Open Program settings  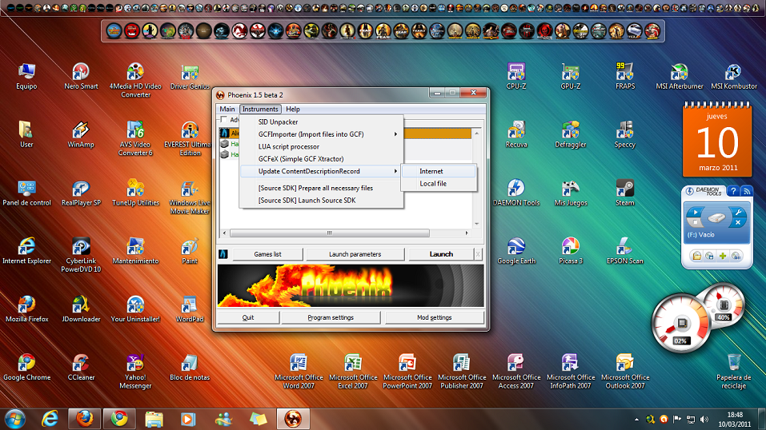point(331,317)
